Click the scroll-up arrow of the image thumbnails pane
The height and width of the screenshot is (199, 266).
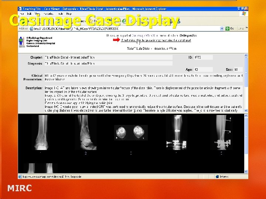tap(246, 116)
